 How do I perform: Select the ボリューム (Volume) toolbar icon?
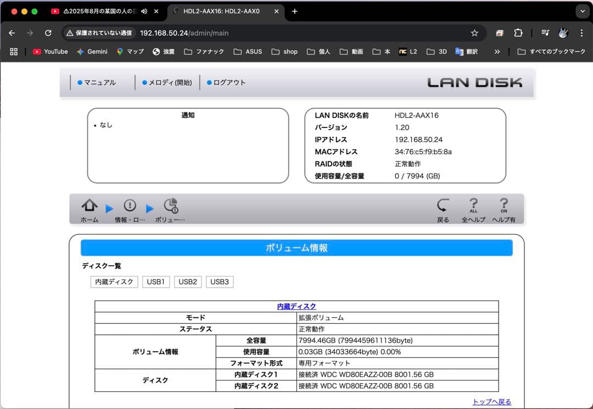coord(171,208)
